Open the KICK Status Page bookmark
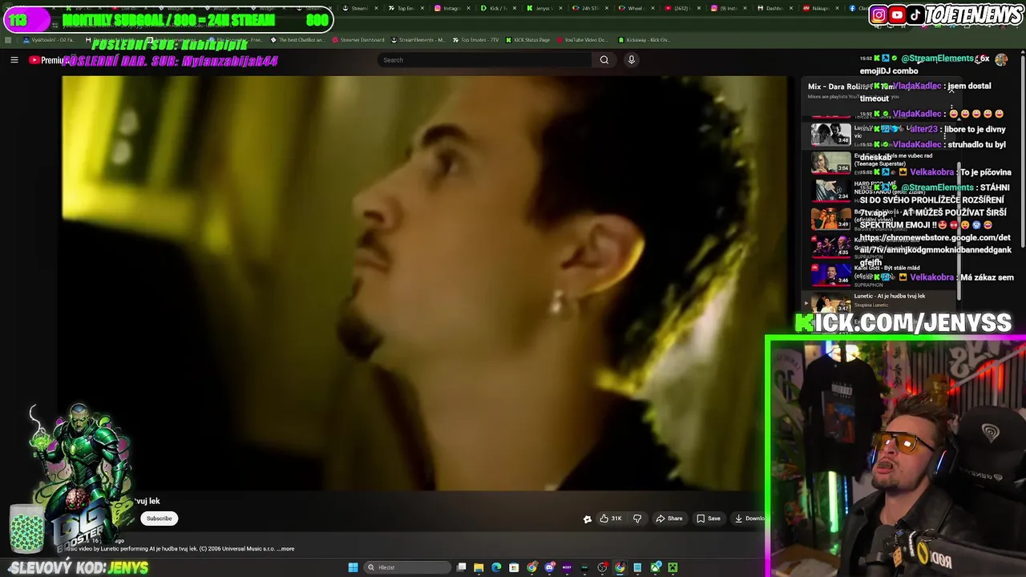Image resolution: width=1026 pixels, height=577 pixels. click(x=527, y=40)
